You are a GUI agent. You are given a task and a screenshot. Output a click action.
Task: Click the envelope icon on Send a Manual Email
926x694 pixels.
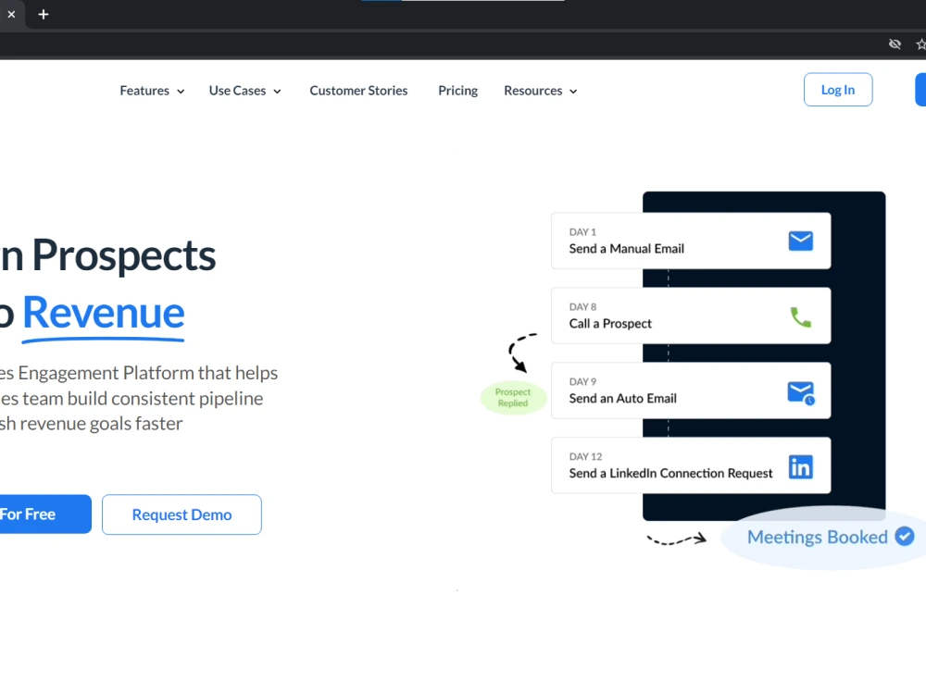800,241
